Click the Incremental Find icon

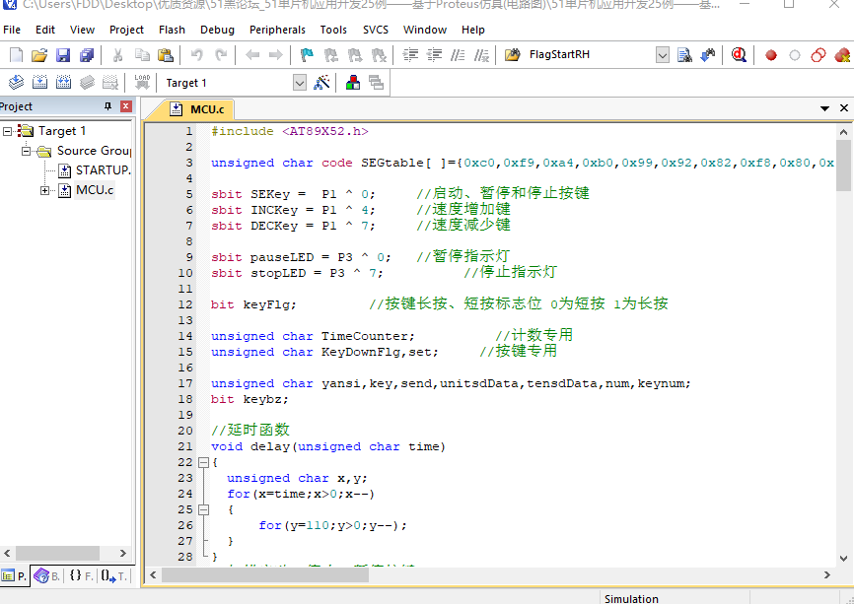point(708,55)
